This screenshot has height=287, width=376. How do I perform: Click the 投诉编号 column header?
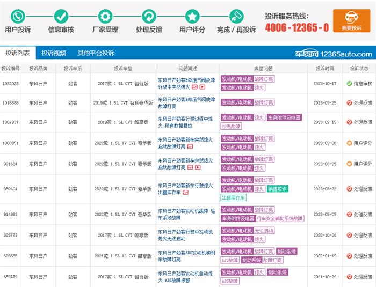11,69
